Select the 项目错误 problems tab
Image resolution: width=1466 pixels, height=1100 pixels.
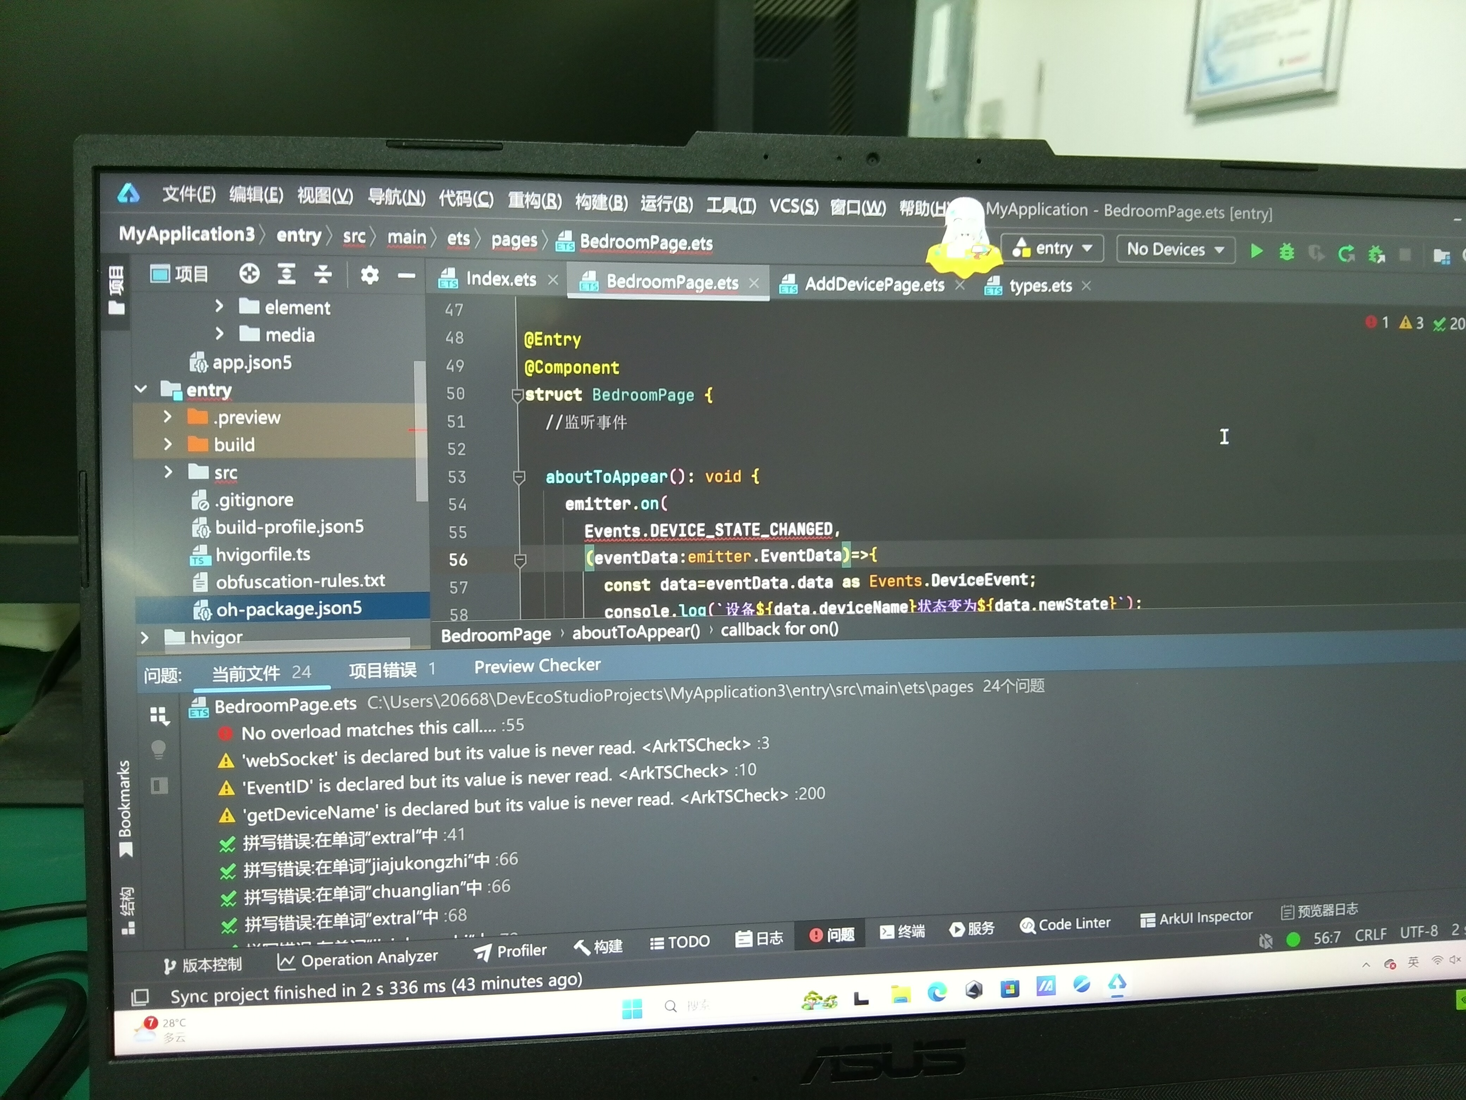pos(392,670)
